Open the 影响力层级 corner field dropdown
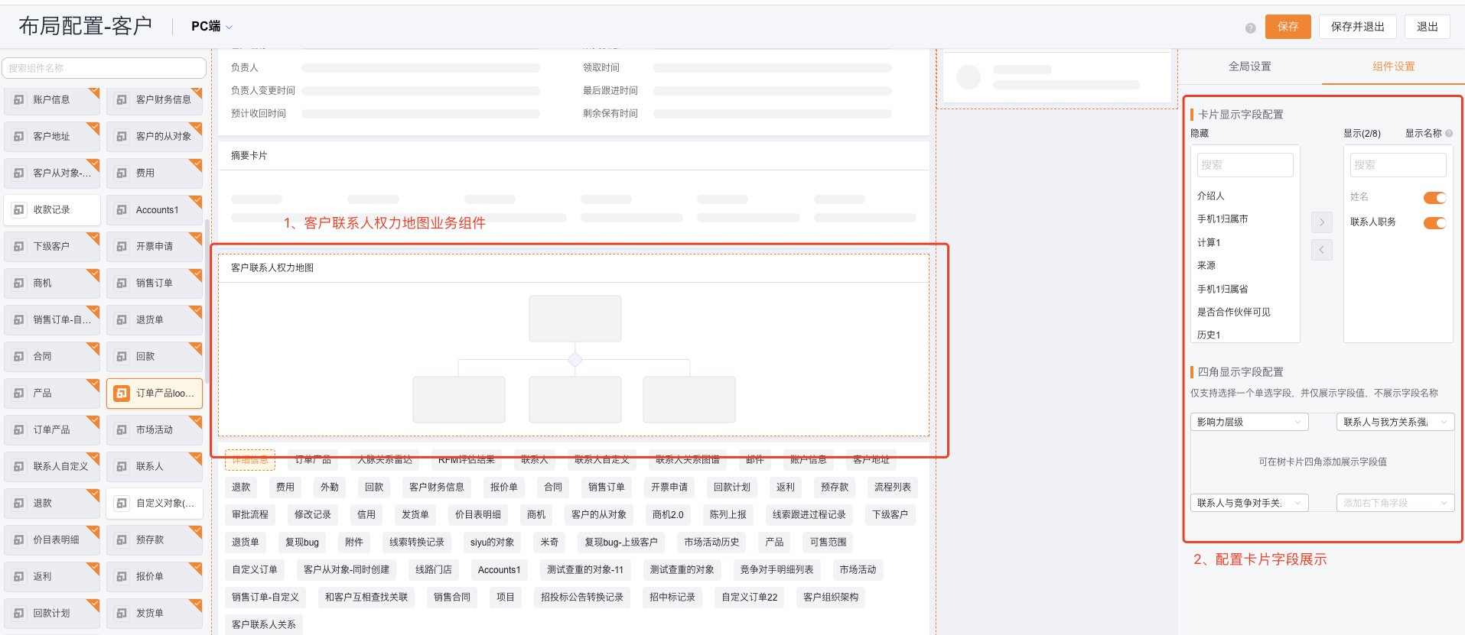The height and width of the screenshot is (635, 1465). tap(1249, 422)
